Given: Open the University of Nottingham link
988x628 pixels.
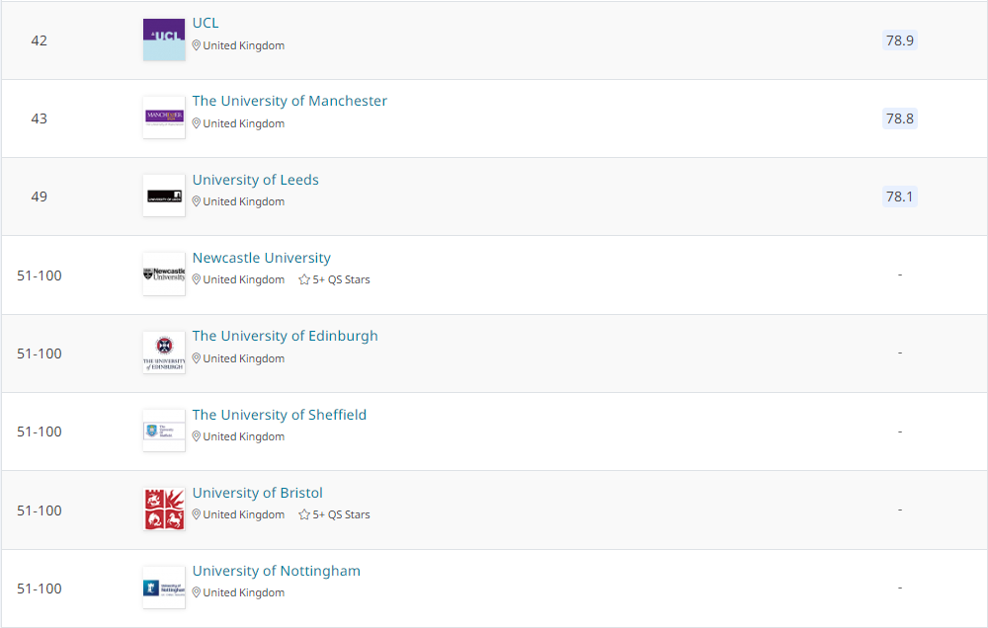Looking at the screenshot, I should click(x=276, y=571).
